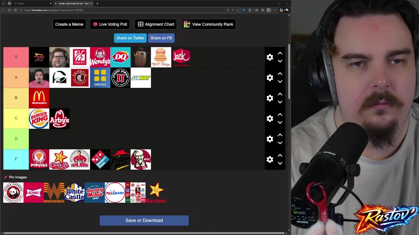Viewport: 419px width, 235px height.
Task: Open settings gear for F tier
Action: point(270,159)
